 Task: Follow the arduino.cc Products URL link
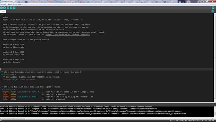point(67,35)
